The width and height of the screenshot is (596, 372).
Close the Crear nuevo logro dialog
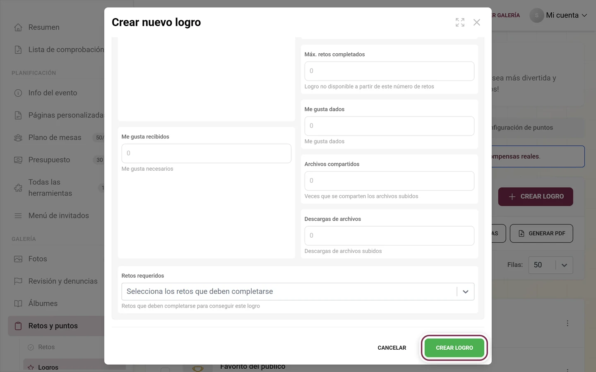pyautogui.click(x=477, y=22)
